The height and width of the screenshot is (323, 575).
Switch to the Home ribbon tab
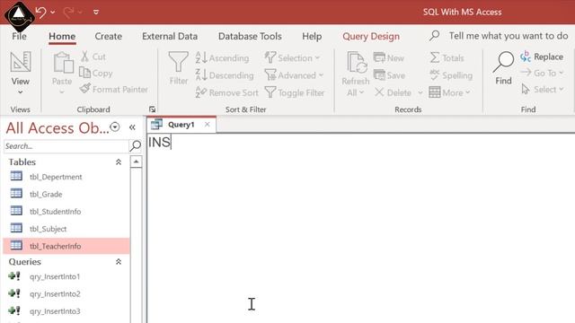pos(62,36)
